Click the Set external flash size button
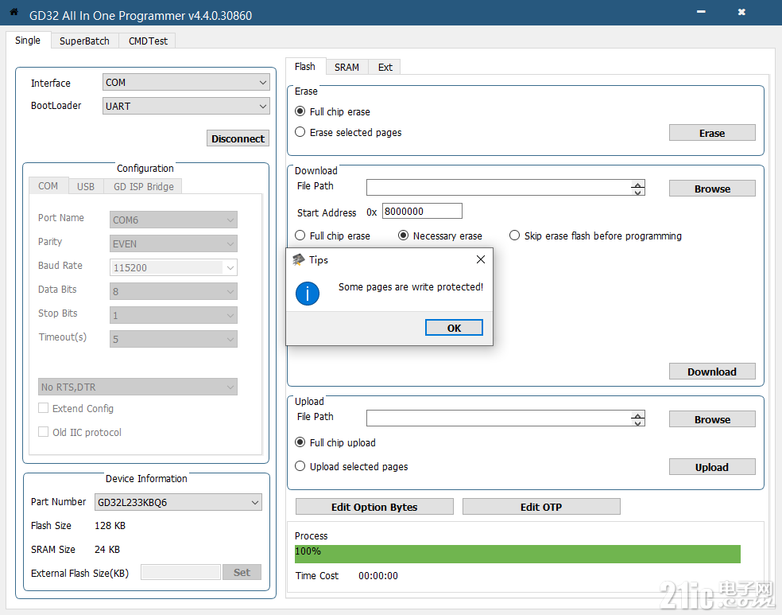This screenshot has height=615, width=782. pos(242,572)
